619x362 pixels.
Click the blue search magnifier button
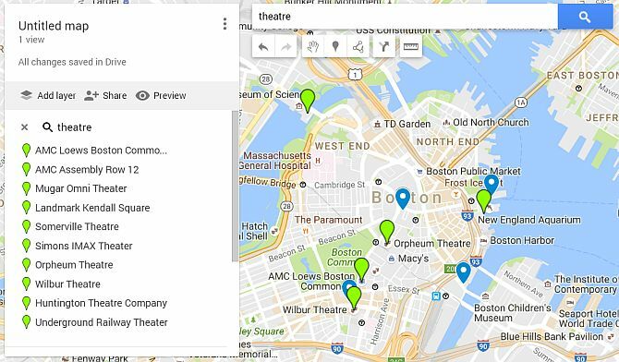tap(585, 17)
